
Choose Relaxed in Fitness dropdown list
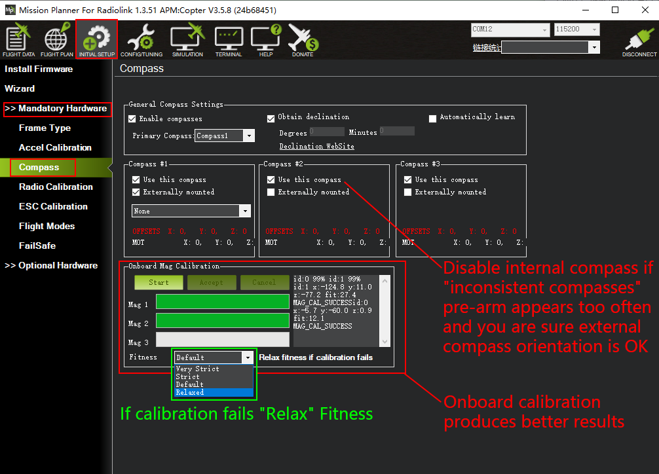(213, 393)
